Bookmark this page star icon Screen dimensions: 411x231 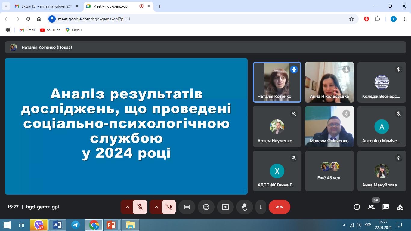coord(351,19)
